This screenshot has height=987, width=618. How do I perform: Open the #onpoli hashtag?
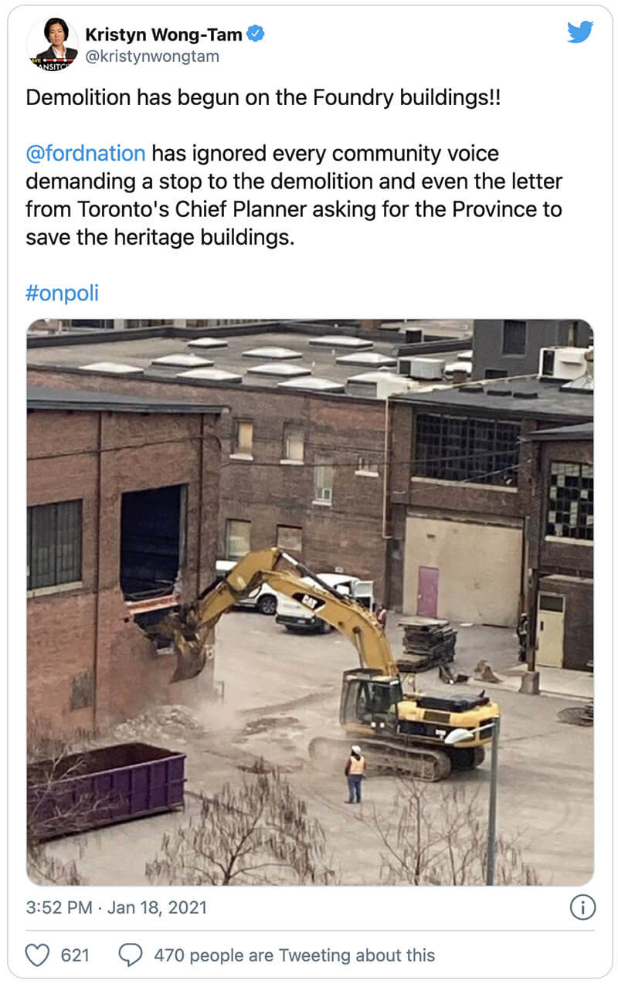[x=62, y=293]
